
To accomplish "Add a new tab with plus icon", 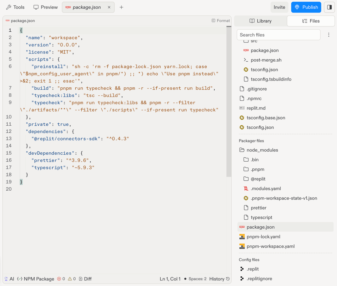I will click(121, 7).
